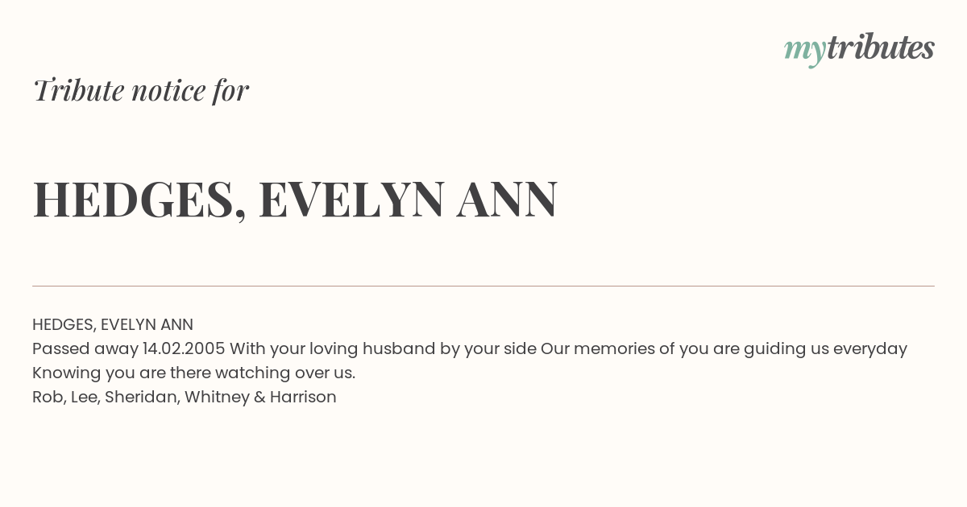Click the word ANN in large title
This screenshot has height=507, width=967.
pyautogui.click(x=507, y=199)
